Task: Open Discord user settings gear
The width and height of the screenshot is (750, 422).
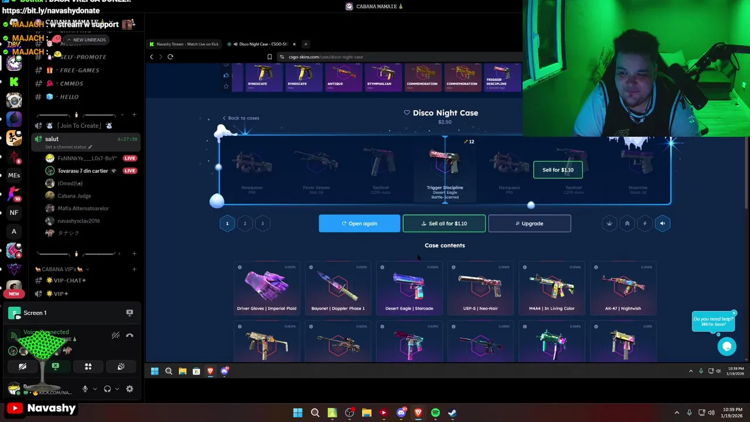Action: pos(129,389)
